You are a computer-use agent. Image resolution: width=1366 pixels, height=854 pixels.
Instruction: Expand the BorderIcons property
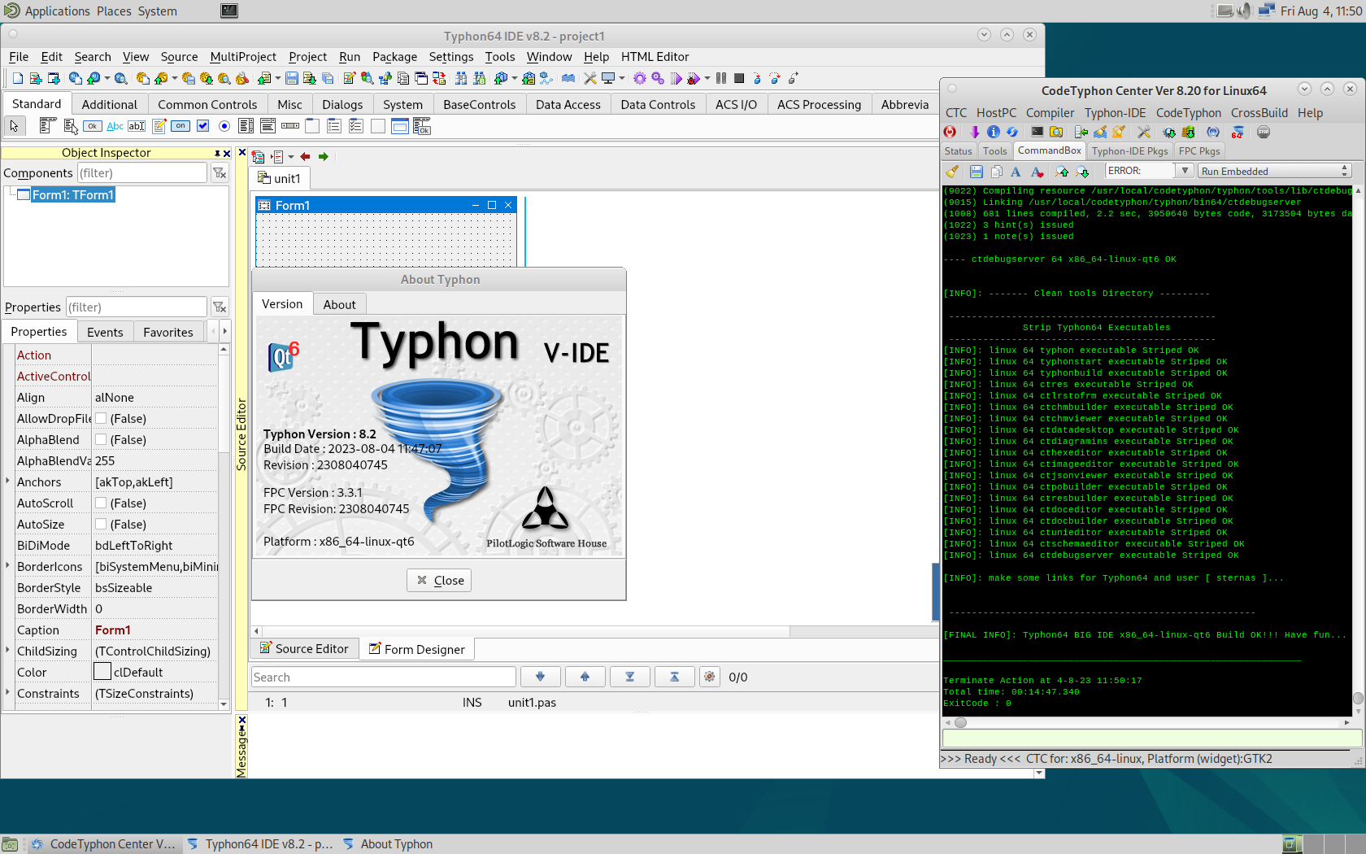click(x=8, y=566)
